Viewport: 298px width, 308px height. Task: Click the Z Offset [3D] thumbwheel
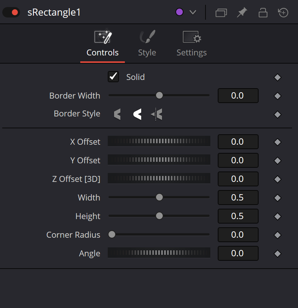point(159,178)
